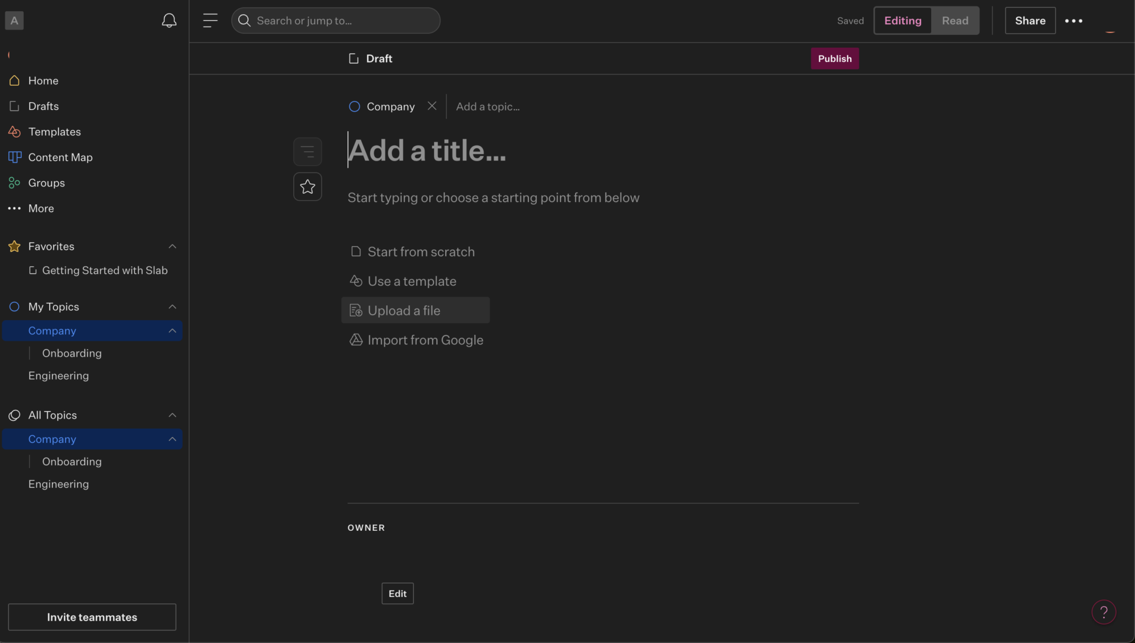Click the Add a topic field

[x=487, y=106]
